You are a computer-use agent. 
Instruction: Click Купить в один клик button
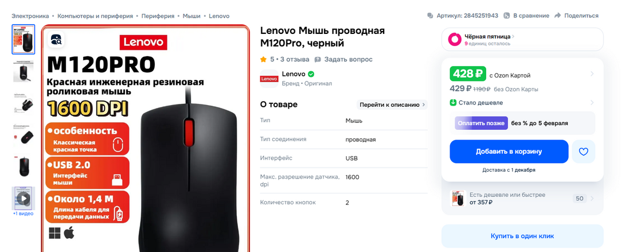click(x=522, y=236)
